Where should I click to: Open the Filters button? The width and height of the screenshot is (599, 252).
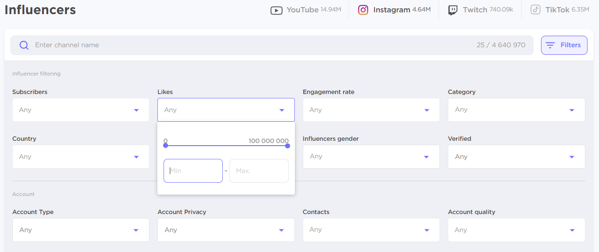pyautogui.click(x=564, y=45)
